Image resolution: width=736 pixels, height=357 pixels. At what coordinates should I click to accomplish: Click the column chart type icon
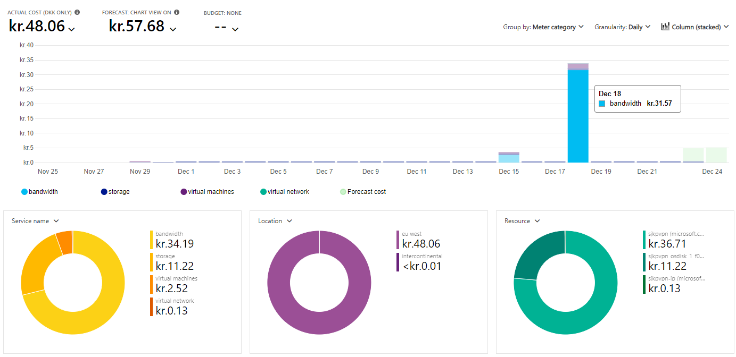665,27
